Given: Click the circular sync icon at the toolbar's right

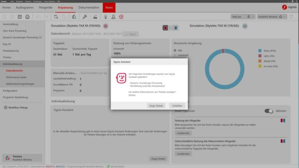Looking at the screenshot, I should [291, 17].
